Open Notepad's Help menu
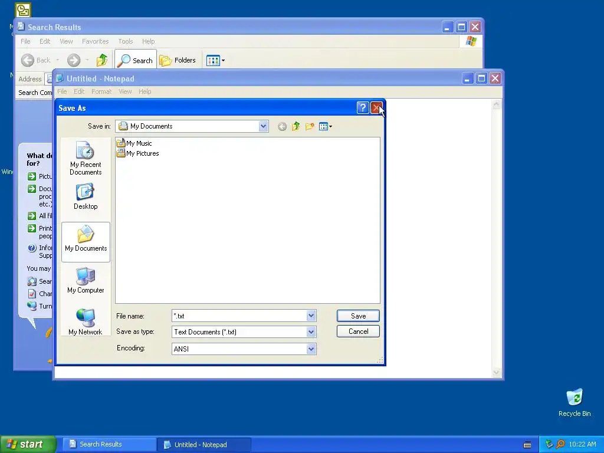The width and height of the screenshot is (604, 453). (x=145, y=91)
